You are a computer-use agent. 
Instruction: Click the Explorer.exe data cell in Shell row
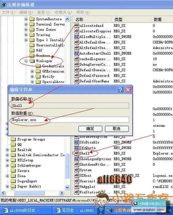tap(163, 153)
